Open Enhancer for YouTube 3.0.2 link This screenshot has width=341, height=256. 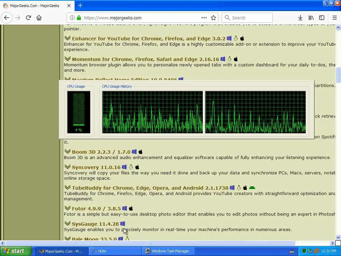click(149, 39)
